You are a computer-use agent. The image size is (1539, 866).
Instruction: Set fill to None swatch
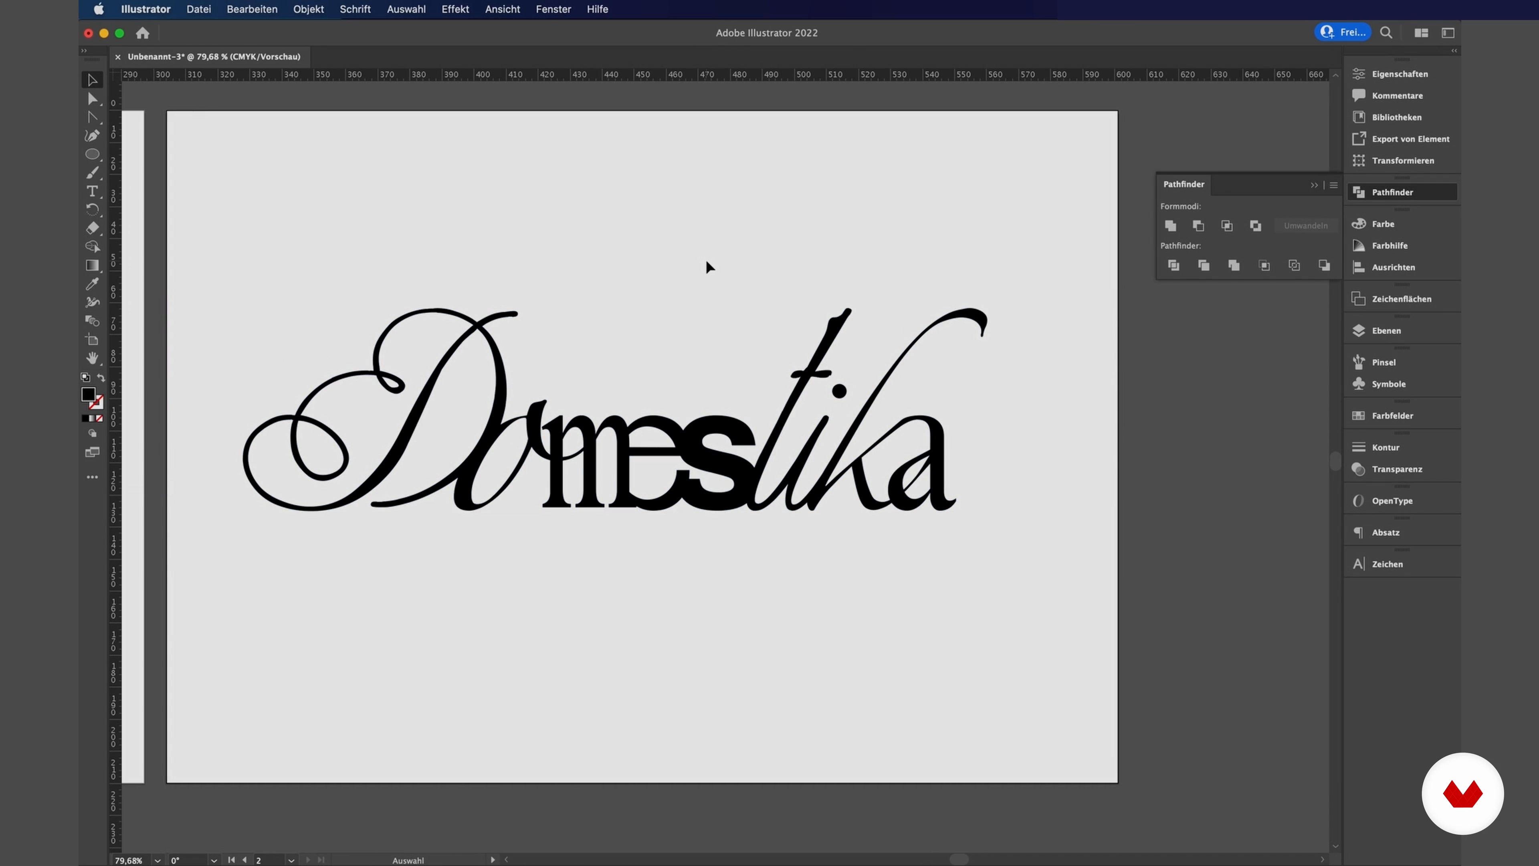(99, 418)
